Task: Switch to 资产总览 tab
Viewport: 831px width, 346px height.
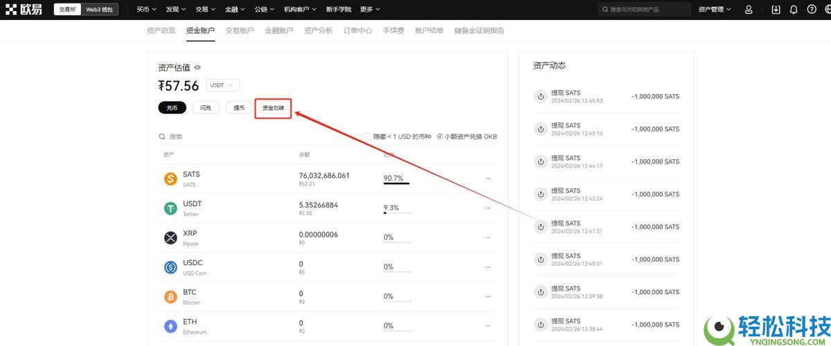Action: 161,30
